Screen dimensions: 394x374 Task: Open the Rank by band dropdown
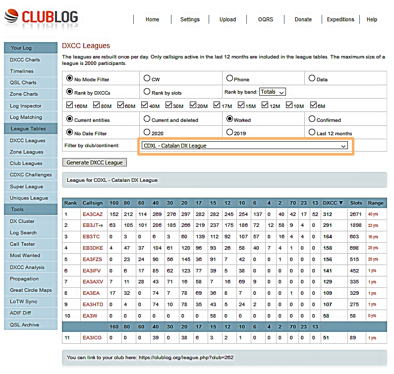[x=273, y=92]
